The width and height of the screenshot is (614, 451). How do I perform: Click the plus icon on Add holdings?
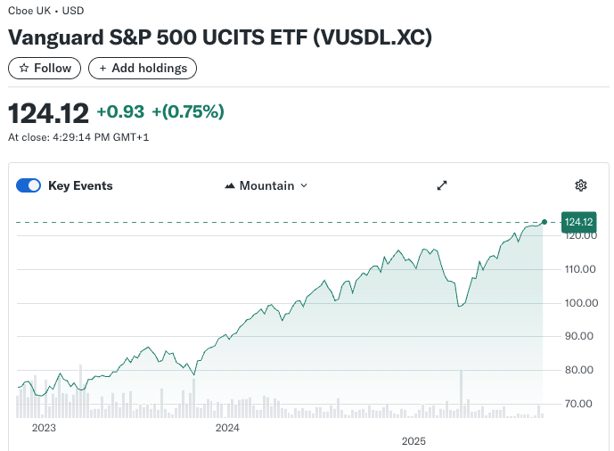[x=103, y=69]
